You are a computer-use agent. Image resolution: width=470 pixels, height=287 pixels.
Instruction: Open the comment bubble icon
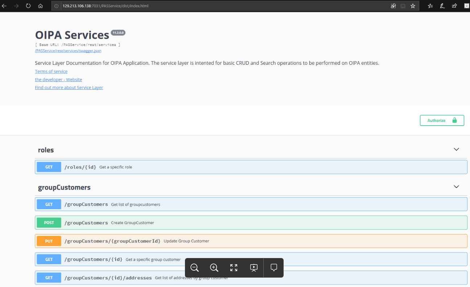click(274, 268)
